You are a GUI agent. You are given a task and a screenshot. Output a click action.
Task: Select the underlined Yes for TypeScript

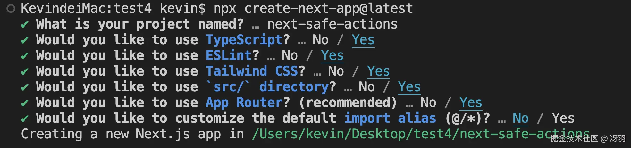click(363, 40)
